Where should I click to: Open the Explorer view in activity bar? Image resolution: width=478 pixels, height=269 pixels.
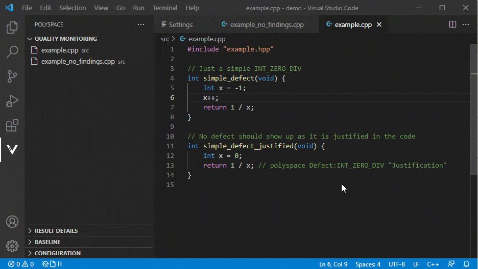[x=12, y=28]
